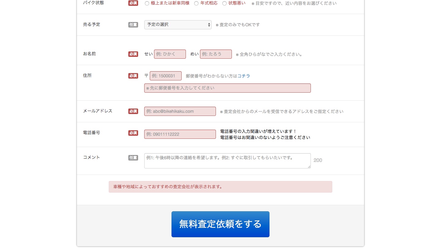Click the 任意 badge beside 売る予定

(x=133, y=25)
